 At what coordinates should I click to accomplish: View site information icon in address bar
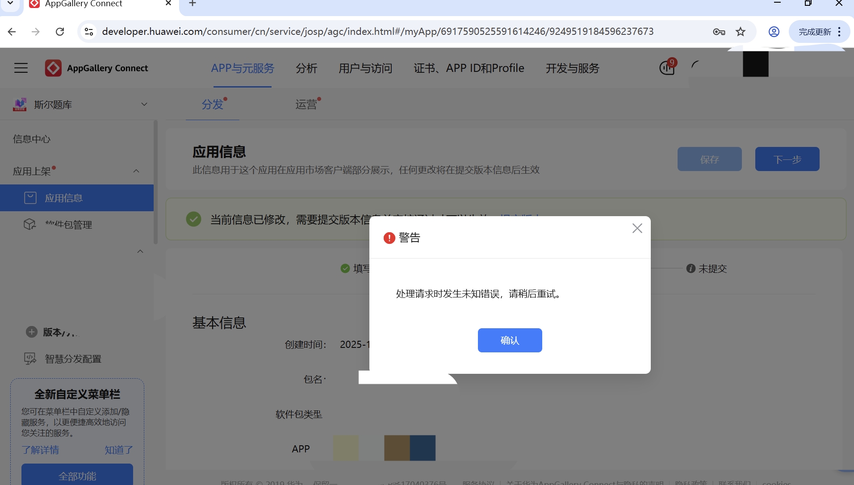tap(89, 32)
